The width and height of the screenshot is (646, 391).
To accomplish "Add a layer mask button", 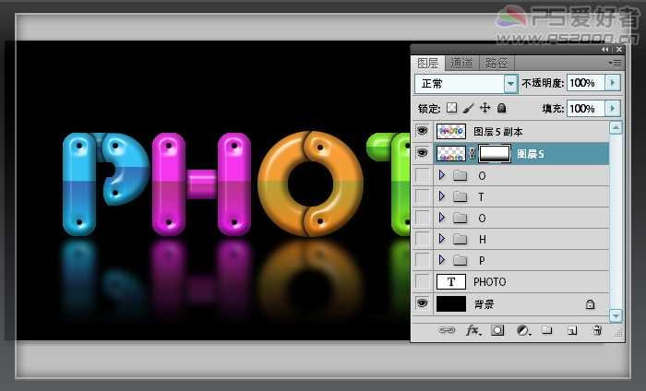I will (x=497, y=330).
